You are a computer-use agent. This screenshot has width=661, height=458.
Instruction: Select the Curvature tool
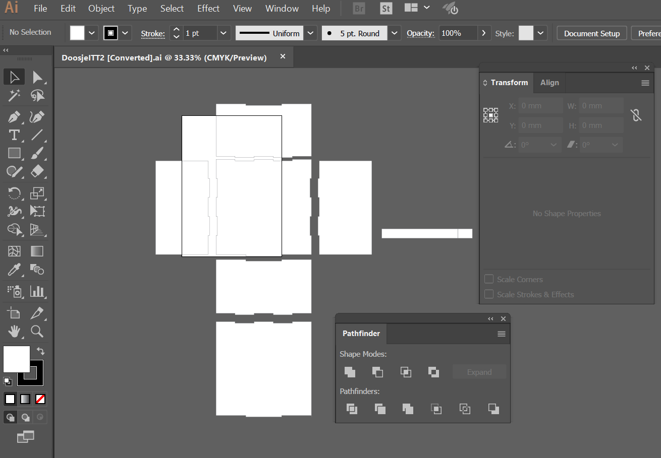pyautogui.click(x=37, y=117)
